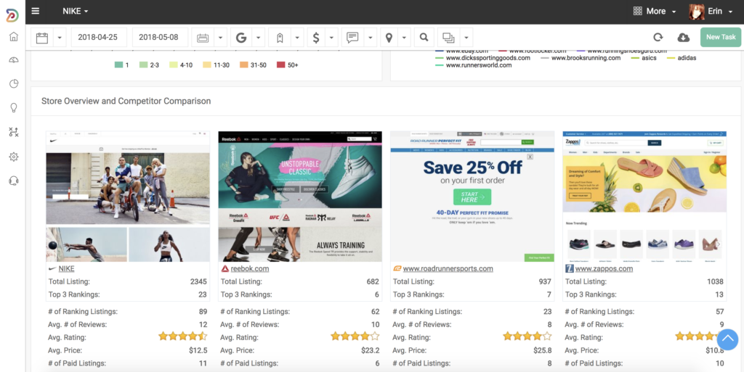Screen dimensions: 744x372
Task: Open the pie chart reports icon
Action: click(x=14, y=84)
